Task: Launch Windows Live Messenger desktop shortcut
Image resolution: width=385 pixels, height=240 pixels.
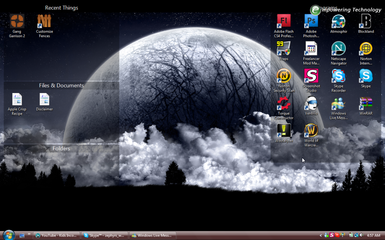Action: 339,108
